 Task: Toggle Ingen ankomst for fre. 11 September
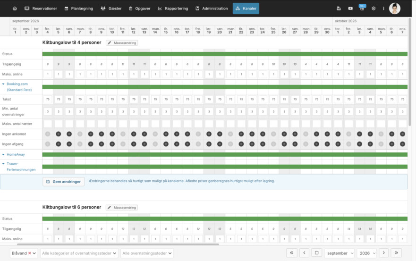pyautogui.click(x=123, y=134)
